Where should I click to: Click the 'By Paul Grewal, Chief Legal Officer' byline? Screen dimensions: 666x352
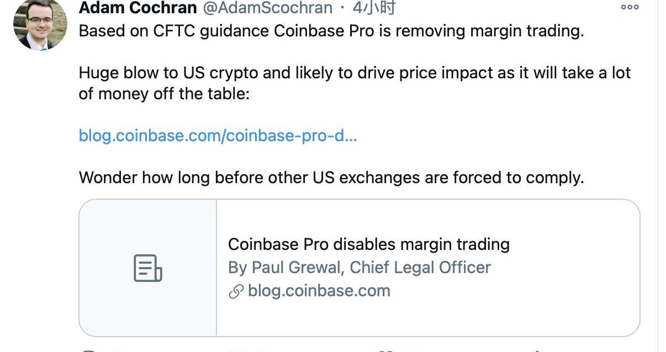point(359,268)
